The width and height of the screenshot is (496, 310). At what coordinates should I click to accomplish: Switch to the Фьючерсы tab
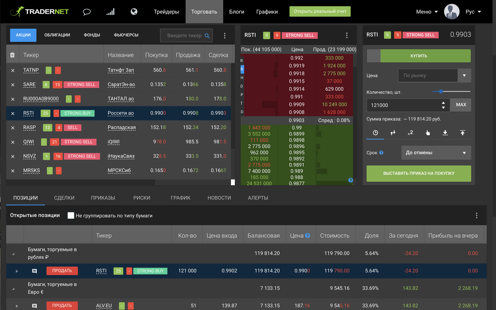click(x=126, y=35)
